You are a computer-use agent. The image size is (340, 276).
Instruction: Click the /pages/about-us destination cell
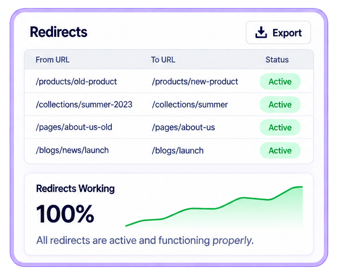pyautogui.click(x=183, y=128)
